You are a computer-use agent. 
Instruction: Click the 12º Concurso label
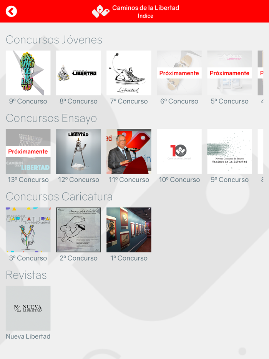click(x=78, y=180)
